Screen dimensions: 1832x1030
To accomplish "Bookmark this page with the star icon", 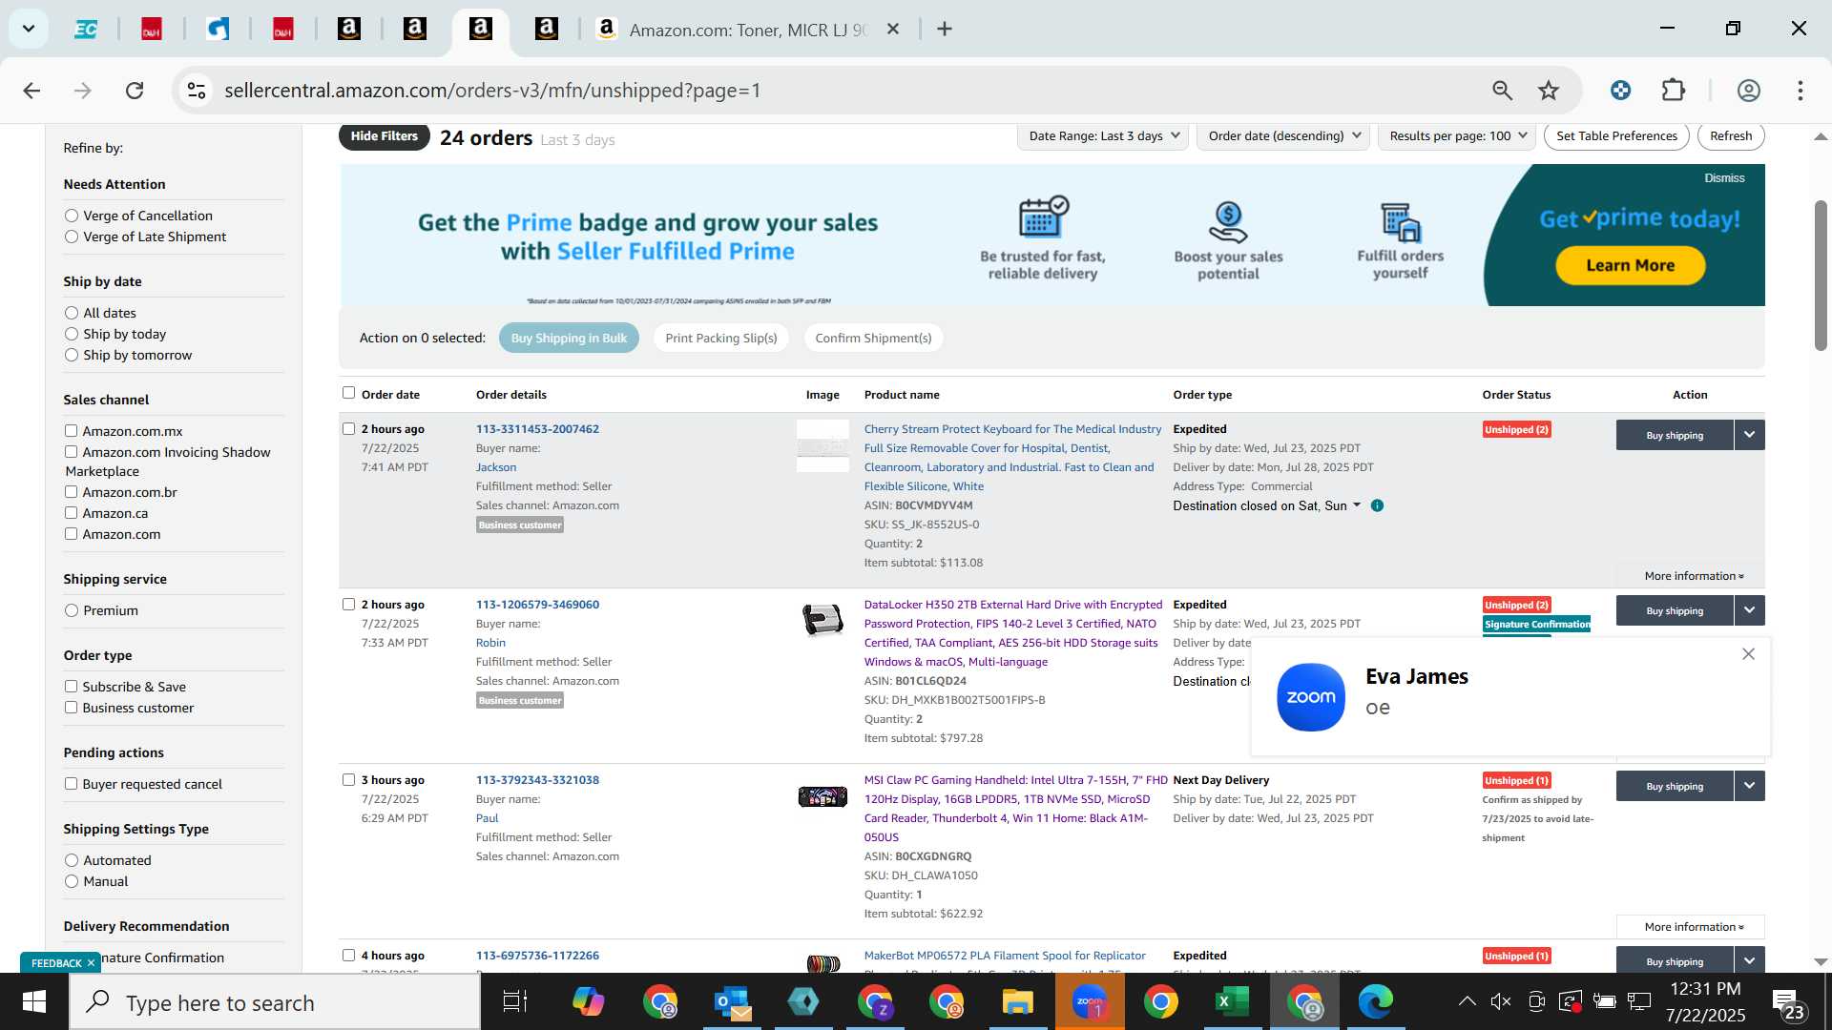I will [1549, 91].
